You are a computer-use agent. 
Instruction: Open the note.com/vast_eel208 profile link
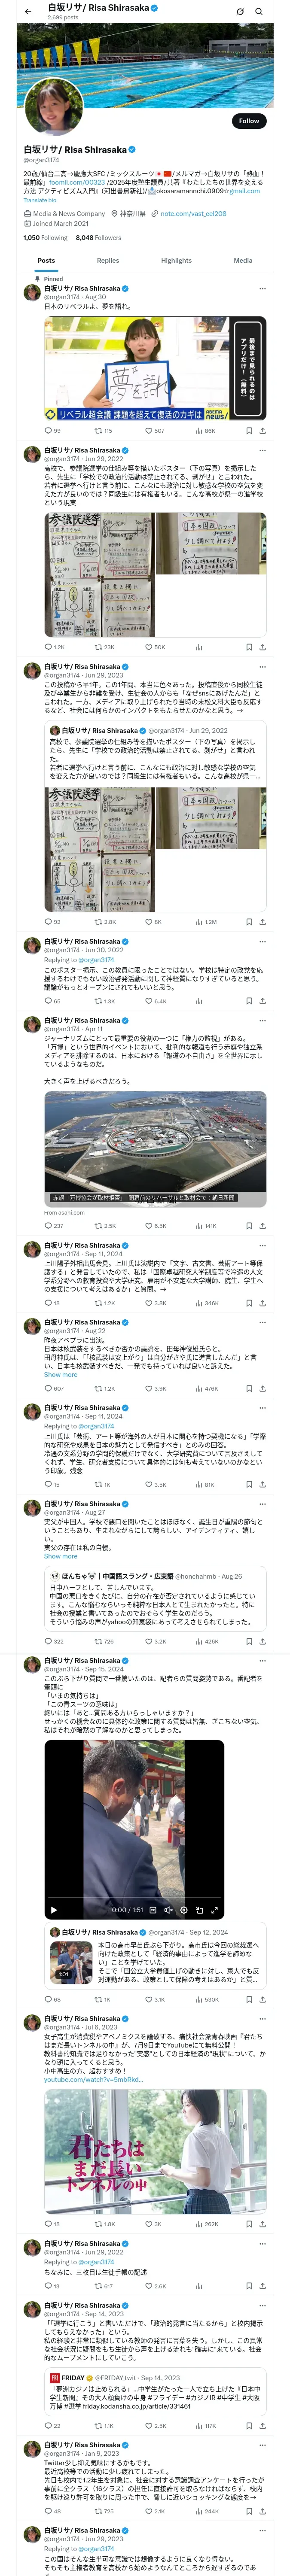(193, 213)
